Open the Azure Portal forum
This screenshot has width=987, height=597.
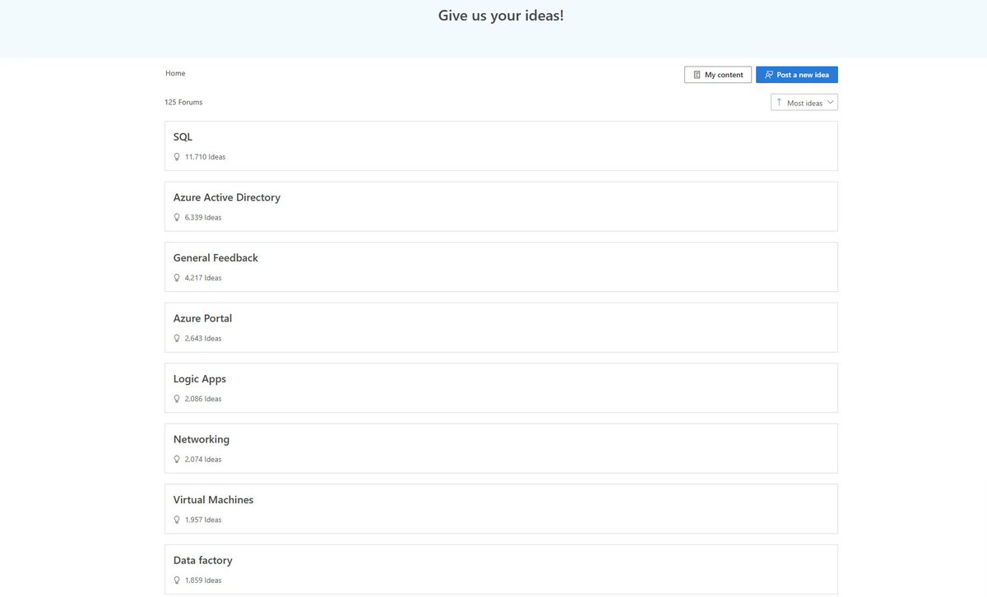coord(501,327)
